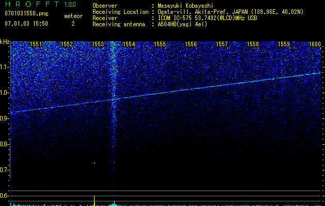Click the Receiver label
Screen dimensions: 325x206
tap(105, 18)
